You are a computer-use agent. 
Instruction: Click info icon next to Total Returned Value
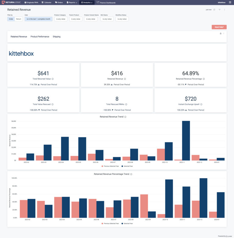(x=52, y=79)
